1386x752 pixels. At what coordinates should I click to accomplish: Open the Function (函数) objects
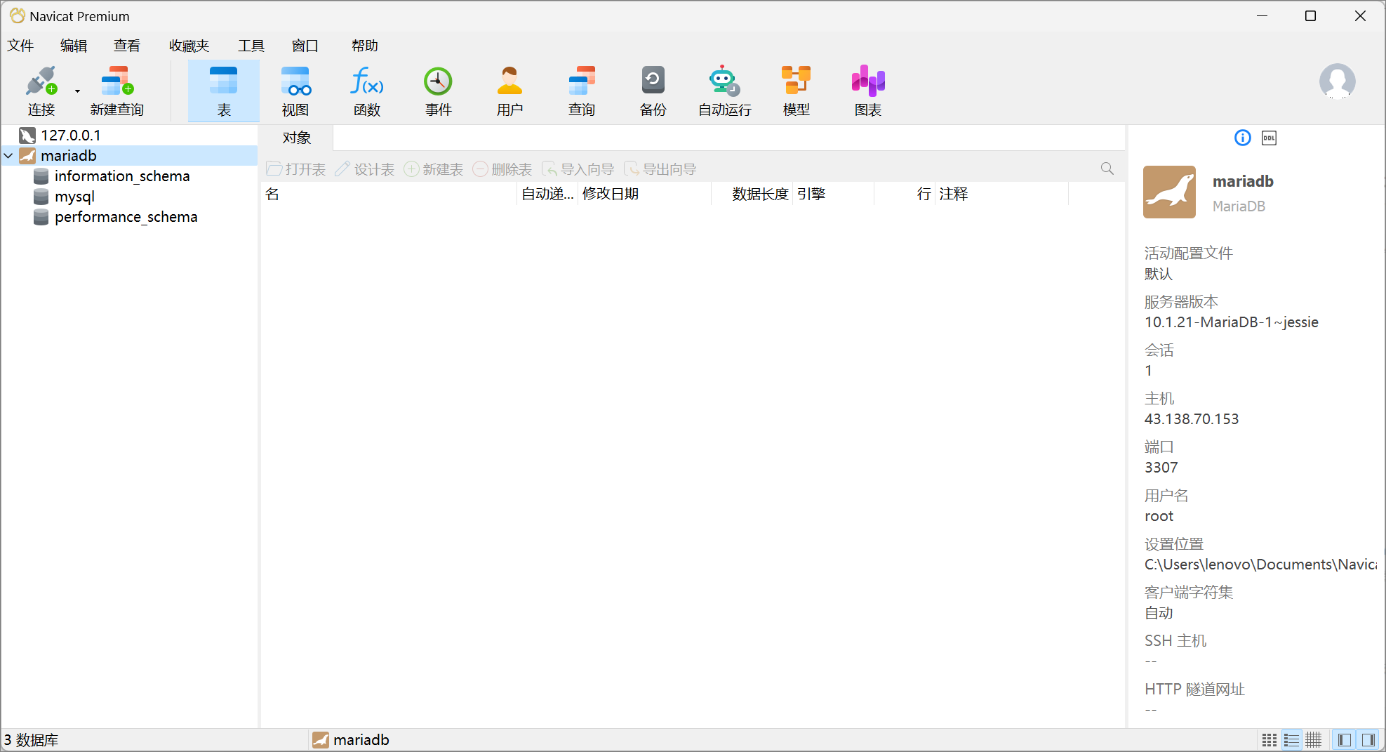[367, 91]
